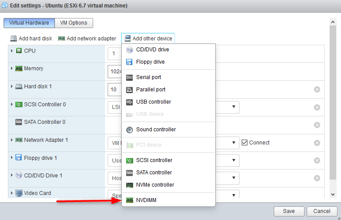Click the Floppy drive 1 row icon
This screenshot has height=220, width=341.
tap(18, 157)
